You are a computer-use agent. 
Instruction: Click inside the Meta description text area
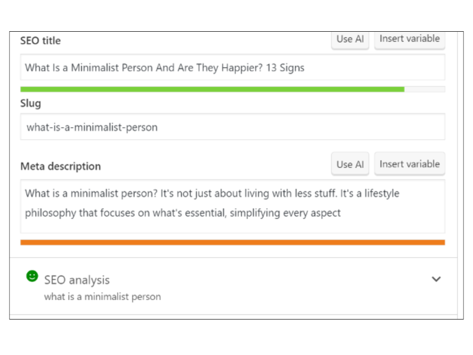(x=233, y=206)
